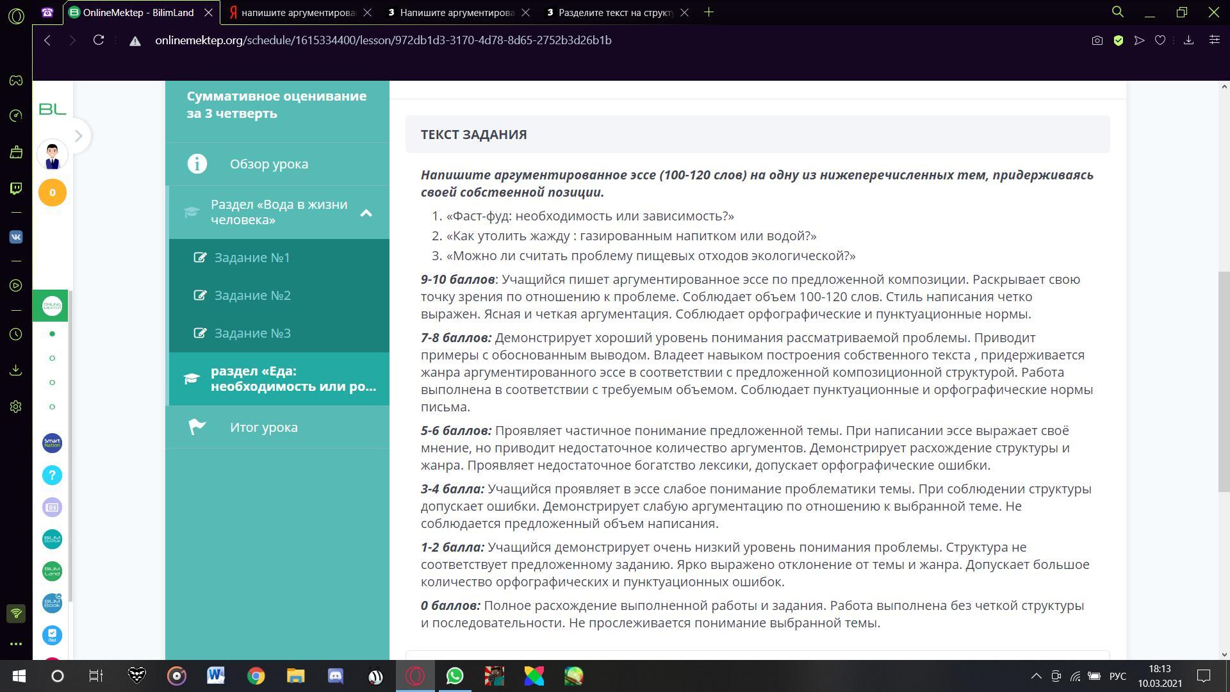The height and width of the screenshot is (692, 1230).
Task: Search tabs magnifier icon
Action: coord(1118,12)
